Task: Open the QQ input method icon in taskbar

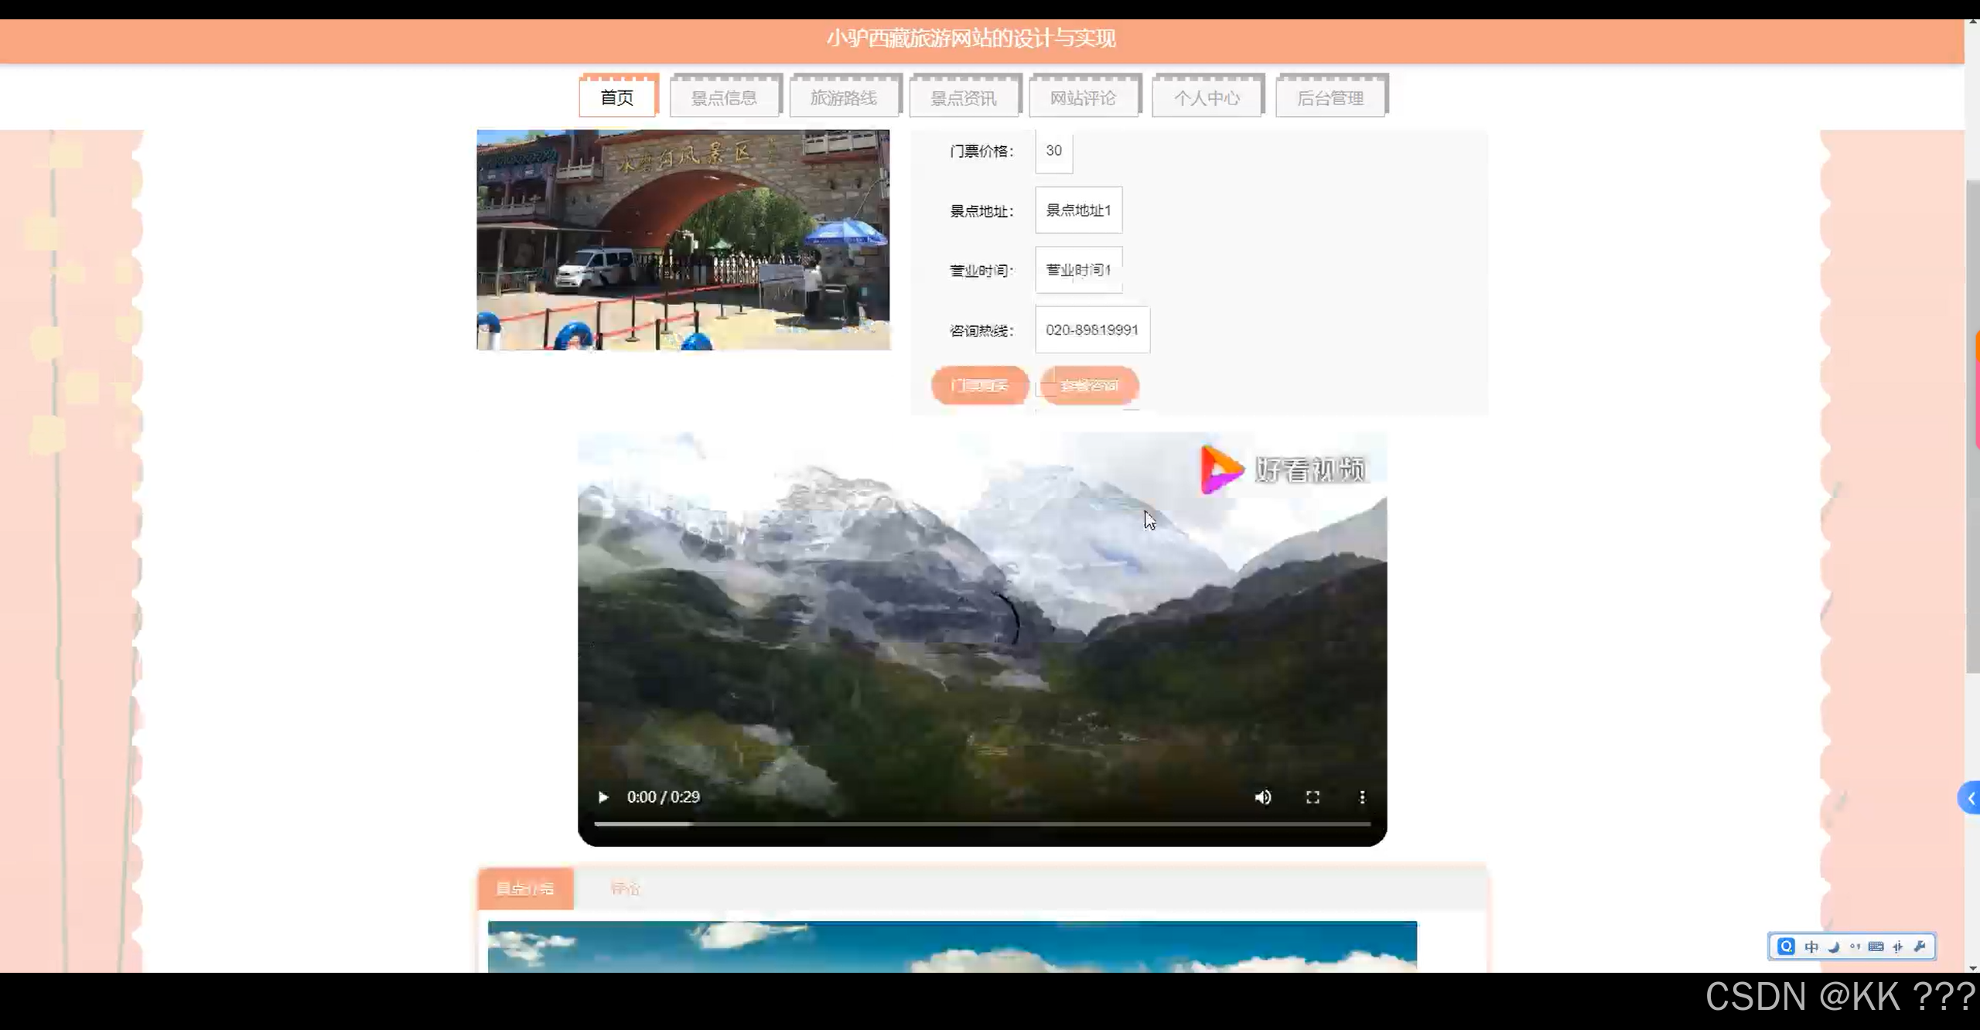Action: click(1785, 946)
